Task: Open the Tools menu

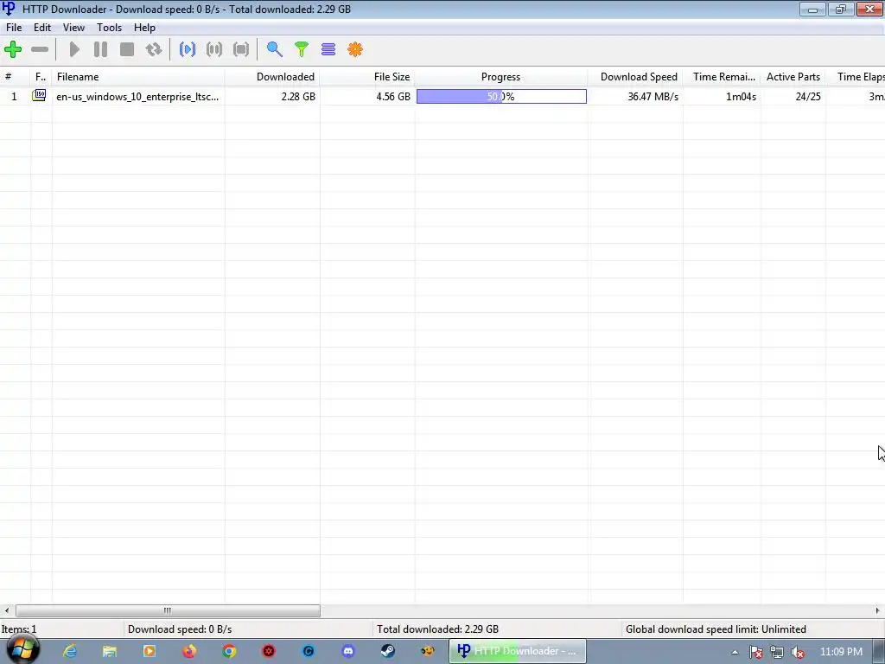Action: coord(109,28)
